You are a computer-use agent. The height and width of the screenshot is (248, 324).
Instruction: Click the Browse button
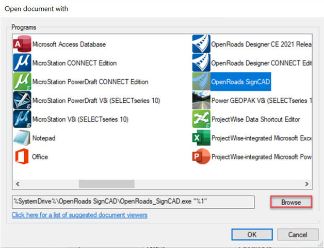tap(291, 202)
